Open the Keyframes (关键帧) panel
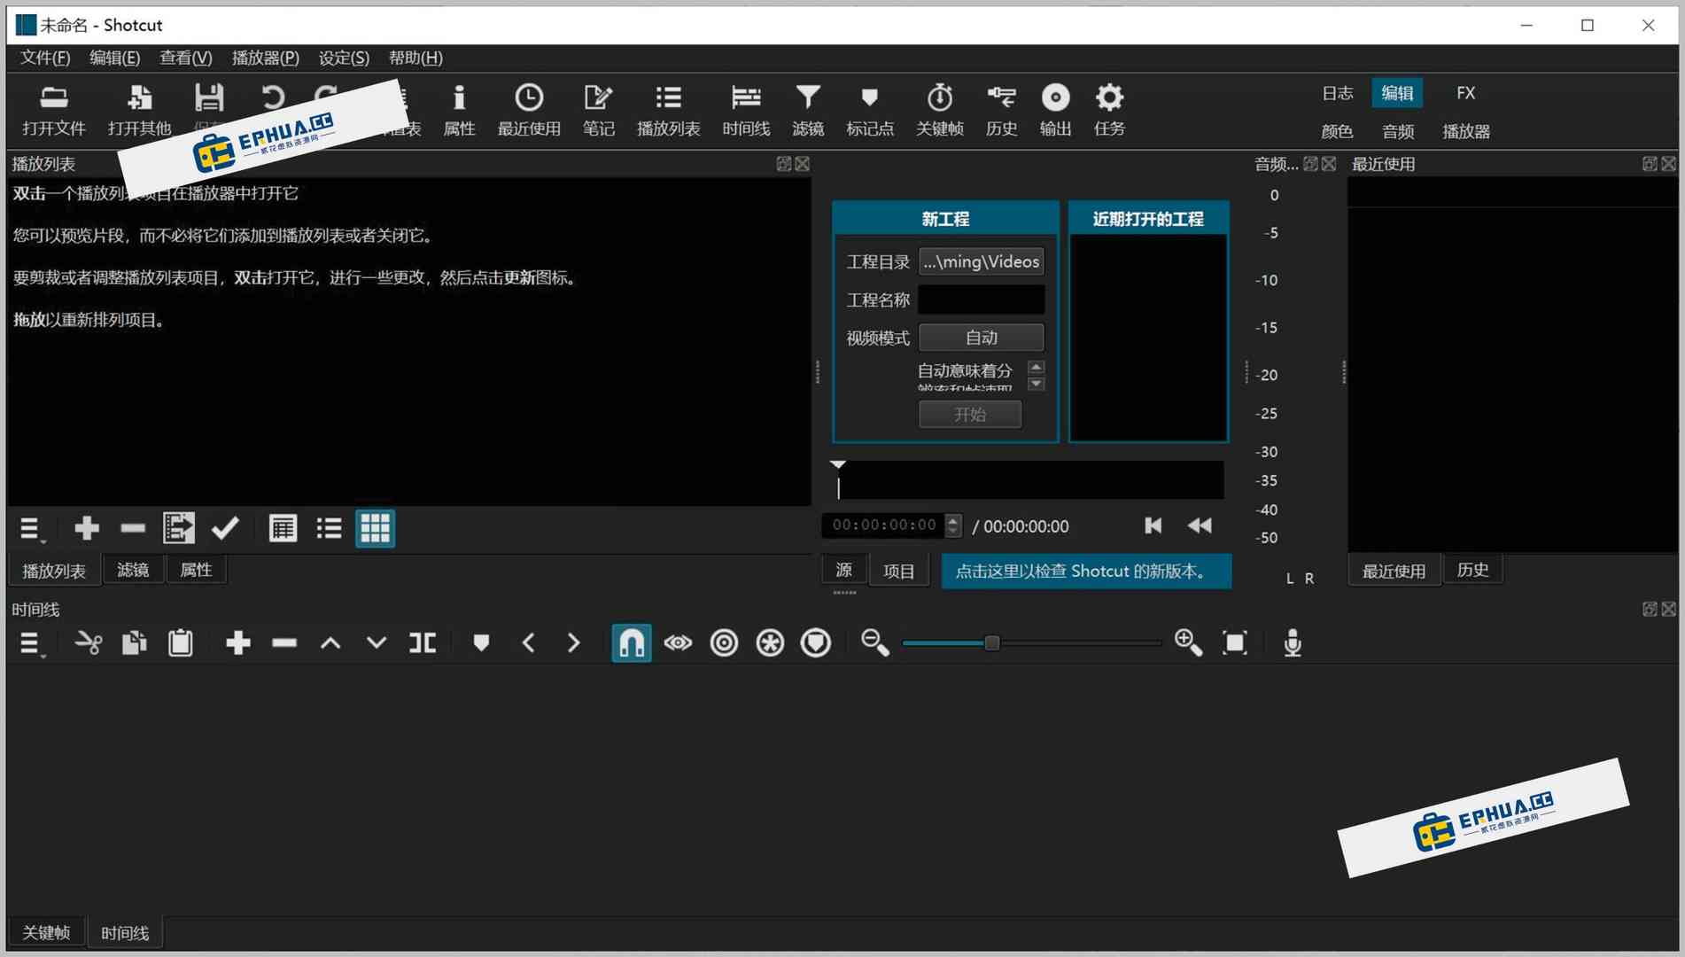The width and height of the screenshot is (1685, 957). (x=939, y=109)
